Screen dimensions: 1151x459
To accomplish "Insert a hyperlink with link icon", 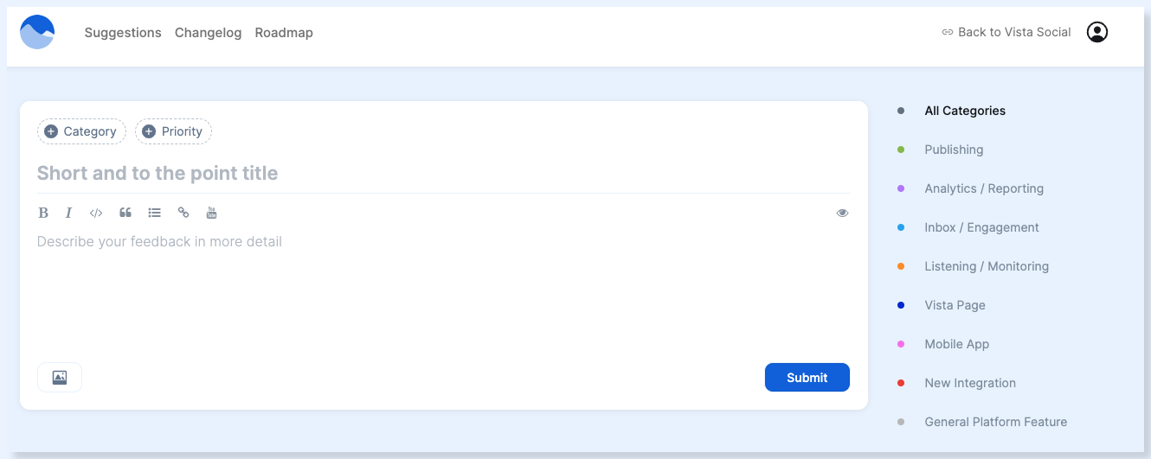I will (x=183, y=213).
